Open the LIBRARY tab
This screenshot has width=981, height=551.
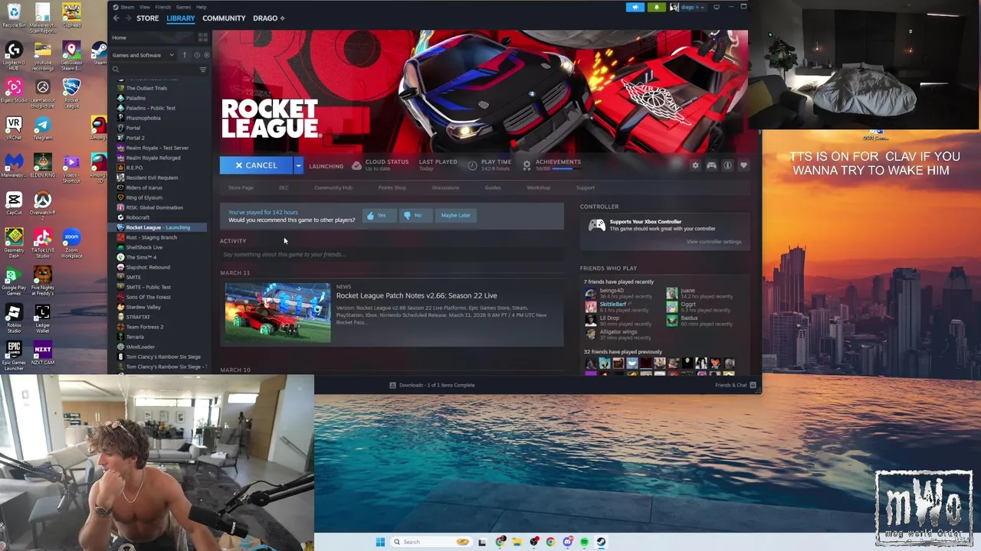tap(181, 18)
